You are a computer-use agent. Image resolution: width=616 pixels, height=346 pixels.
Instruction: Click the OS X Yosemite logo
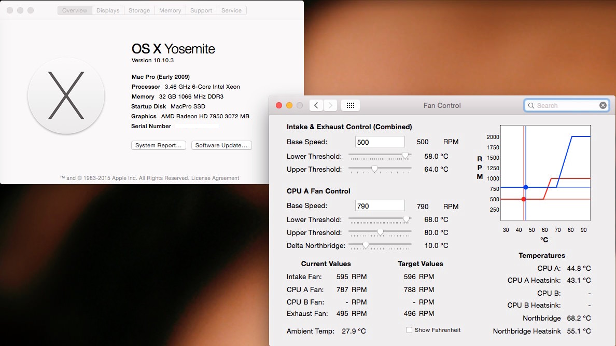pyautogui.click(x=66, y=95)
